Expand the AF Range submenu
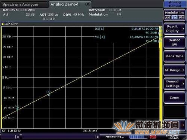Viewport: 187px width, 140px height. tap(174, 70)
